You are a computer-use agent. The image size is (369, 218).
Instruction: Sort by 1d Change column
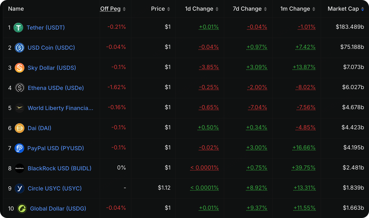pyautogui.click(x=202, y=9)
